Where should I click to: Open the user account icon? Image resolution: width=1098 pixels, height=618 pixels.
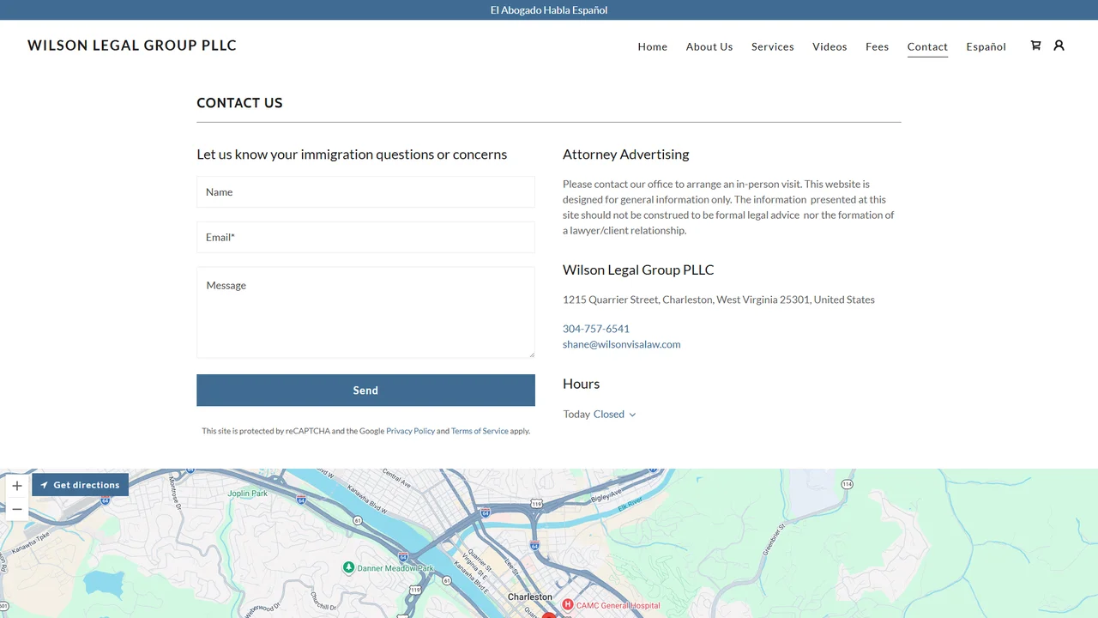1059,45
